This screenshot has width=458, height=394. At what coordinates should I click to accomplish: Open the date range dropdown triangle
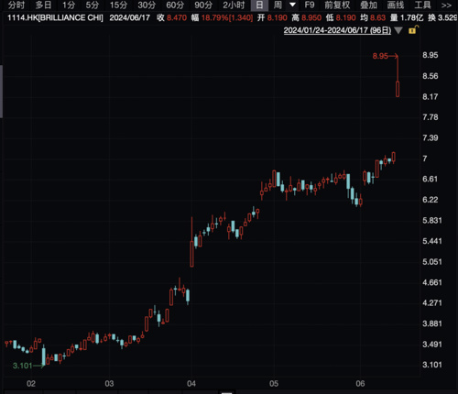click(x=398, y=30)
